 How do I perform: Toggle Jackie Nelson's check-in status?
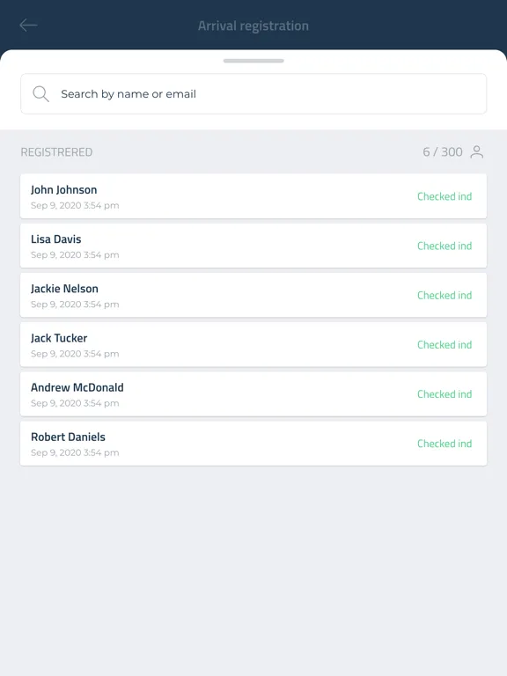pos(445,296)
